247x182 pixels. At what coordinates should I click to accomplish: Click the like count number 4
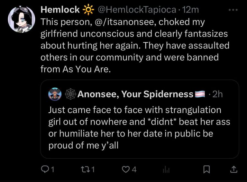click(x=134, y=169)
